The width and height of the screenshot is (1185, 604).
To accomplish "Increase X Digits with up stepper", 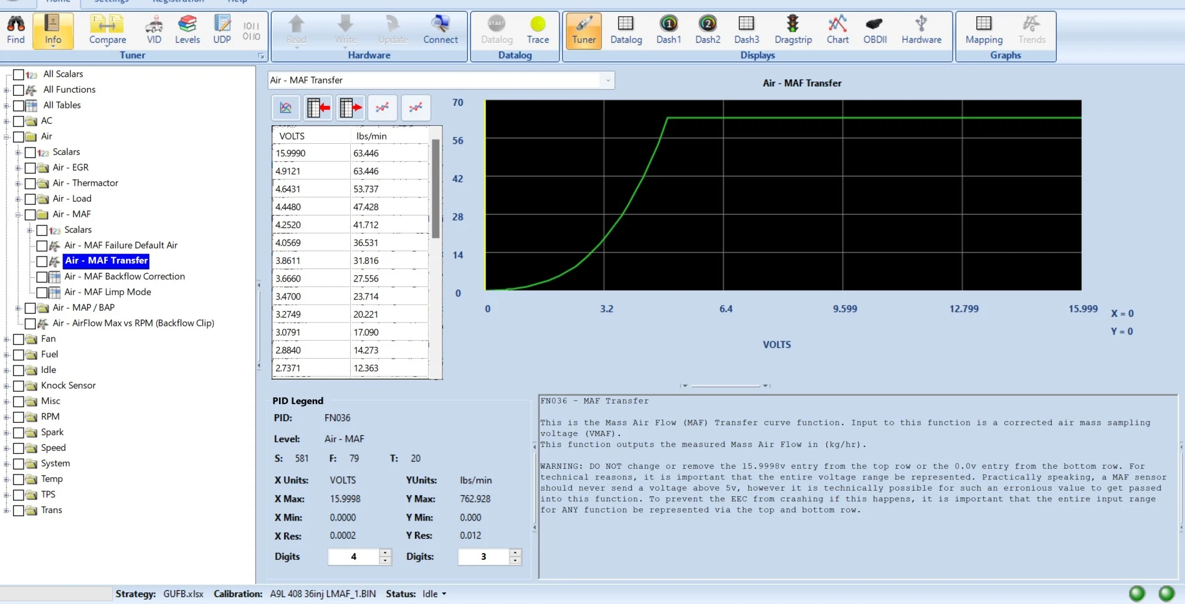I will click(385, 552).
